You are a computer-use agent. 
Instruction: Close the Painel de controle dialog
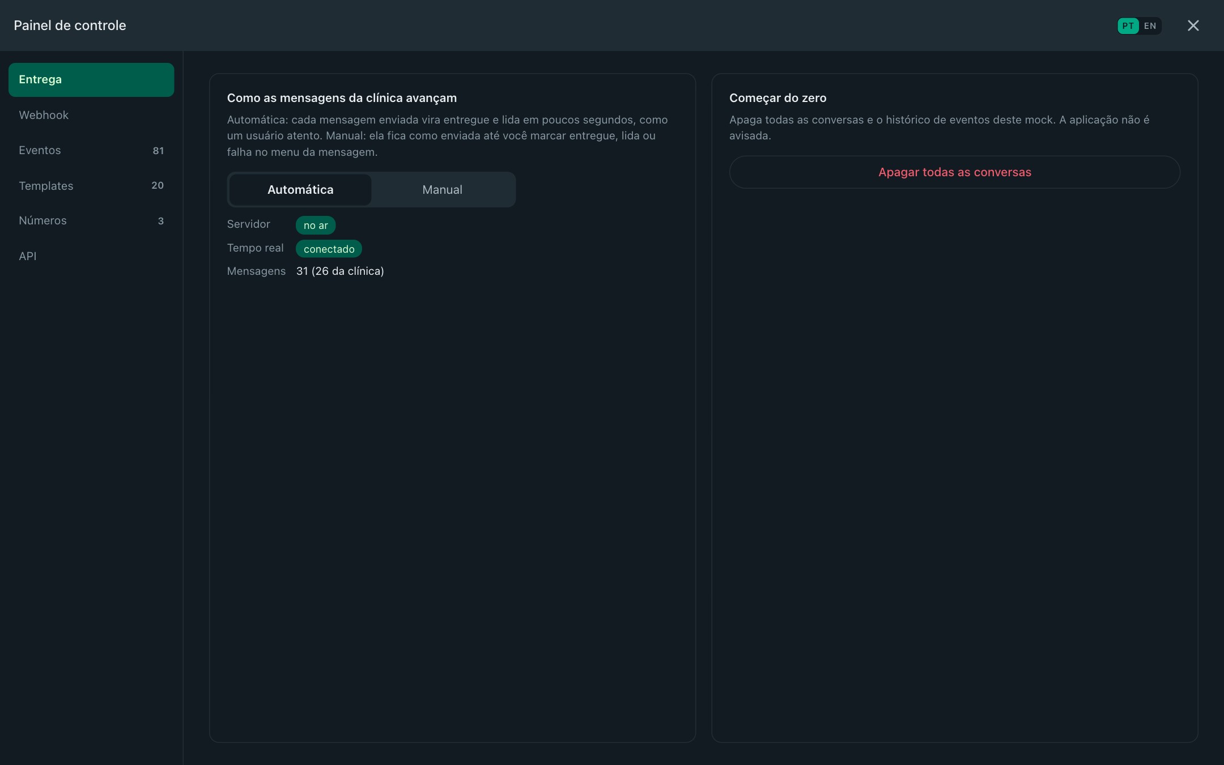(x=1193, y=25)
